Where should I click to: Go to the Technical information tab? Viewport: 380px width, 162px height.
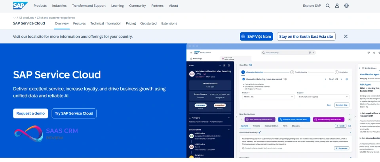click(x=106, y=24)
